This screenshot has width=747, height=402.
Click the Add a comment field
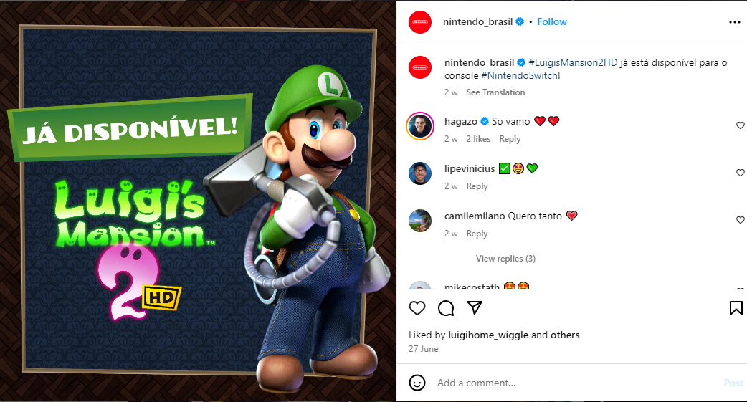[577, 383]
